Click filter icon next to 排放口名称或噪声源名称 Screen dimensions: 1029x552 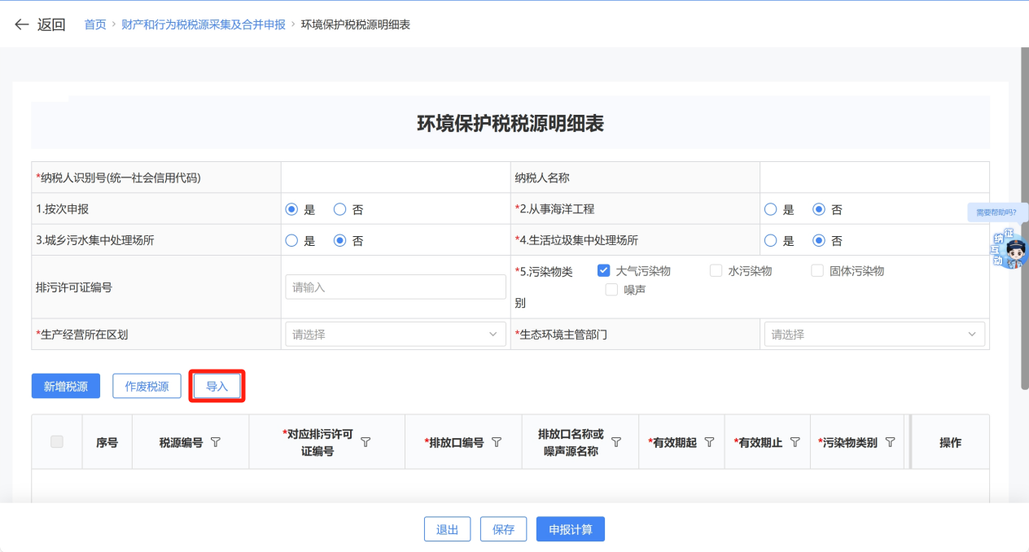point(616,442)
